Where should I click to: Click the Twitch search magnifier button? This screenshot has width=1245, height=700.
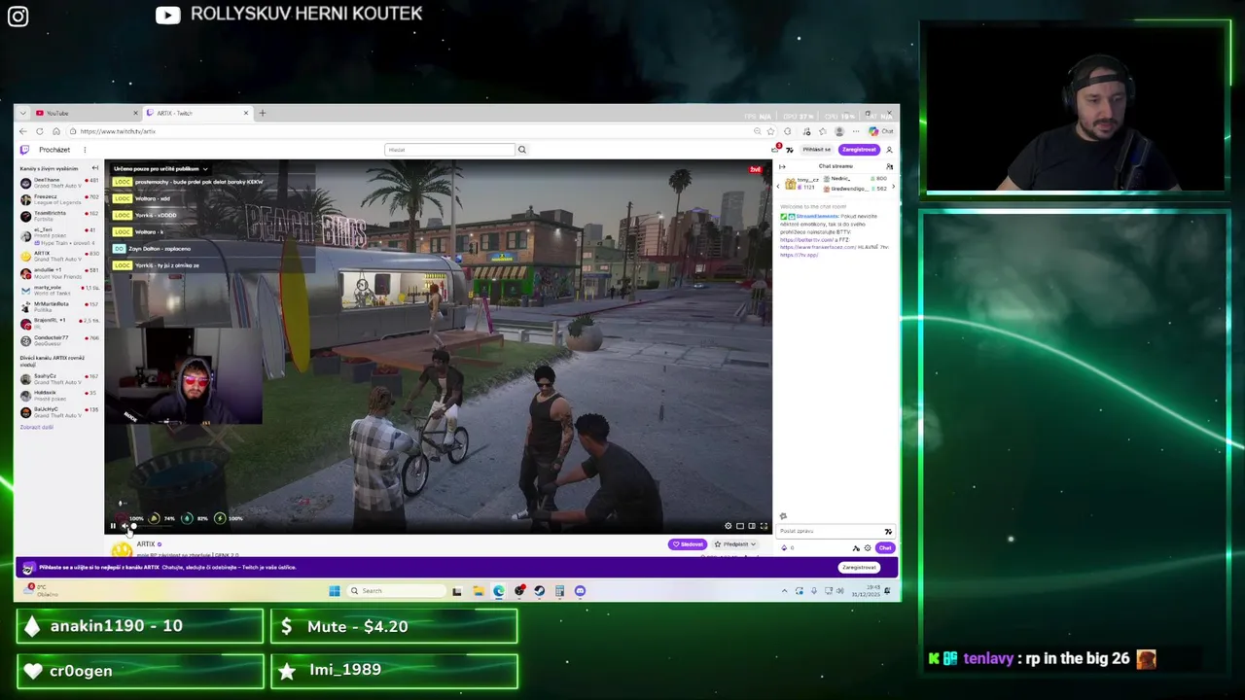tap(521, 150)
